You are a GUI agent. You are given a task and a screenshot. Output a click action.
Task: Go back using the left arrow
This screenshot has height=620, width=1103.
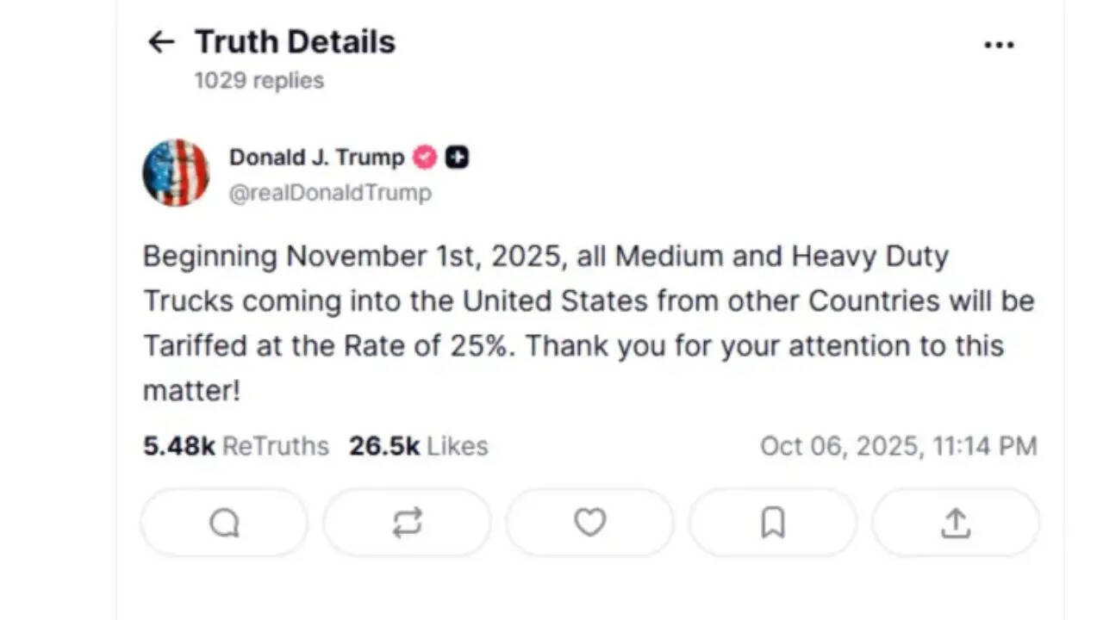161,42
